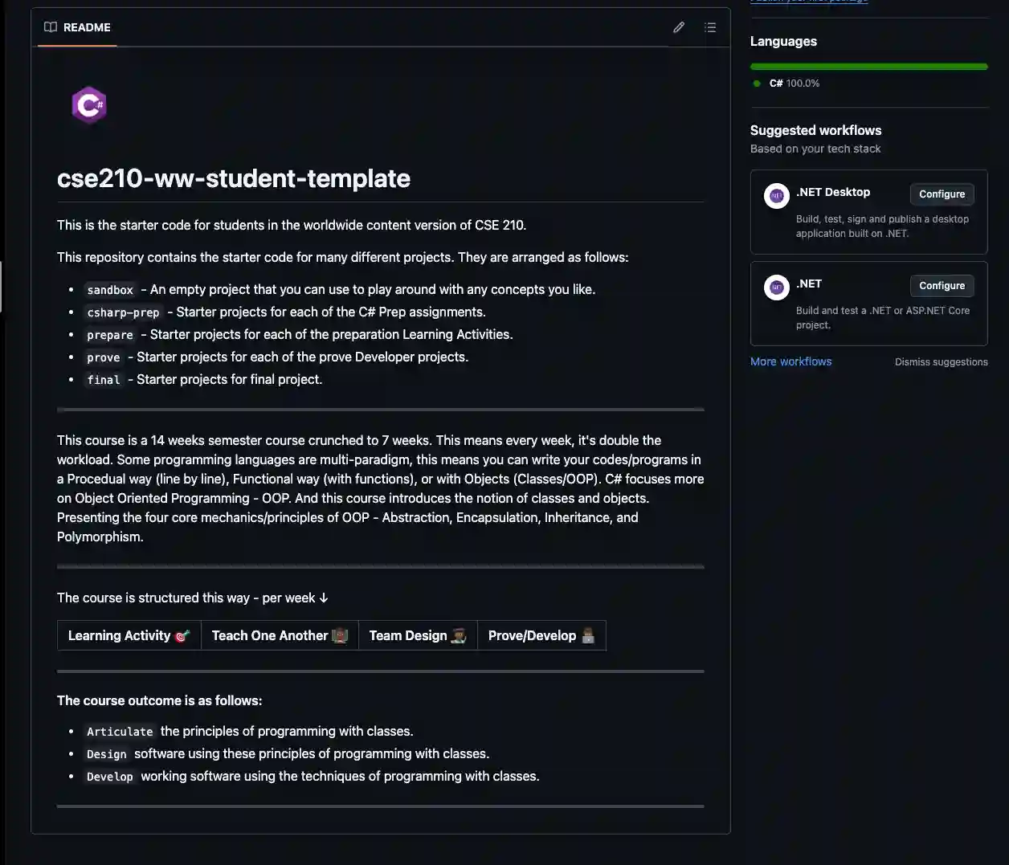Viewport: 1009px width, 865px height.
Task: Edit the README using the pencil icon
Action: pos(679,27)
